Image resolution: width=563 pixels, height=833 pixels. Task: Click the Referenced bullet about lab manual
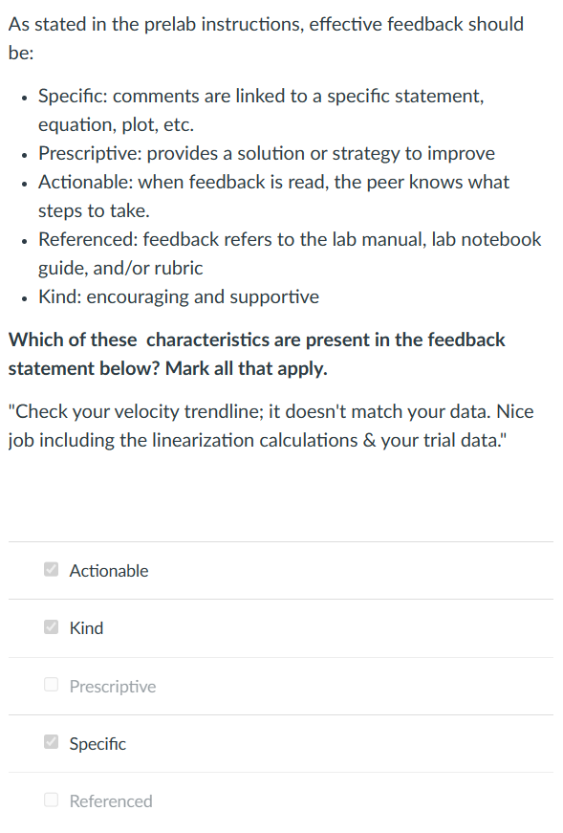point(289,252)
